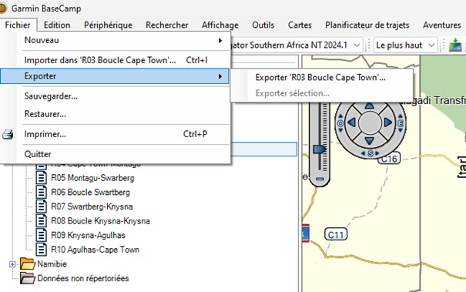Click the printer icon beside Imprimer
Image resolution: width=466 pixels, height=292 pixels.
click(x=8, y=134)
